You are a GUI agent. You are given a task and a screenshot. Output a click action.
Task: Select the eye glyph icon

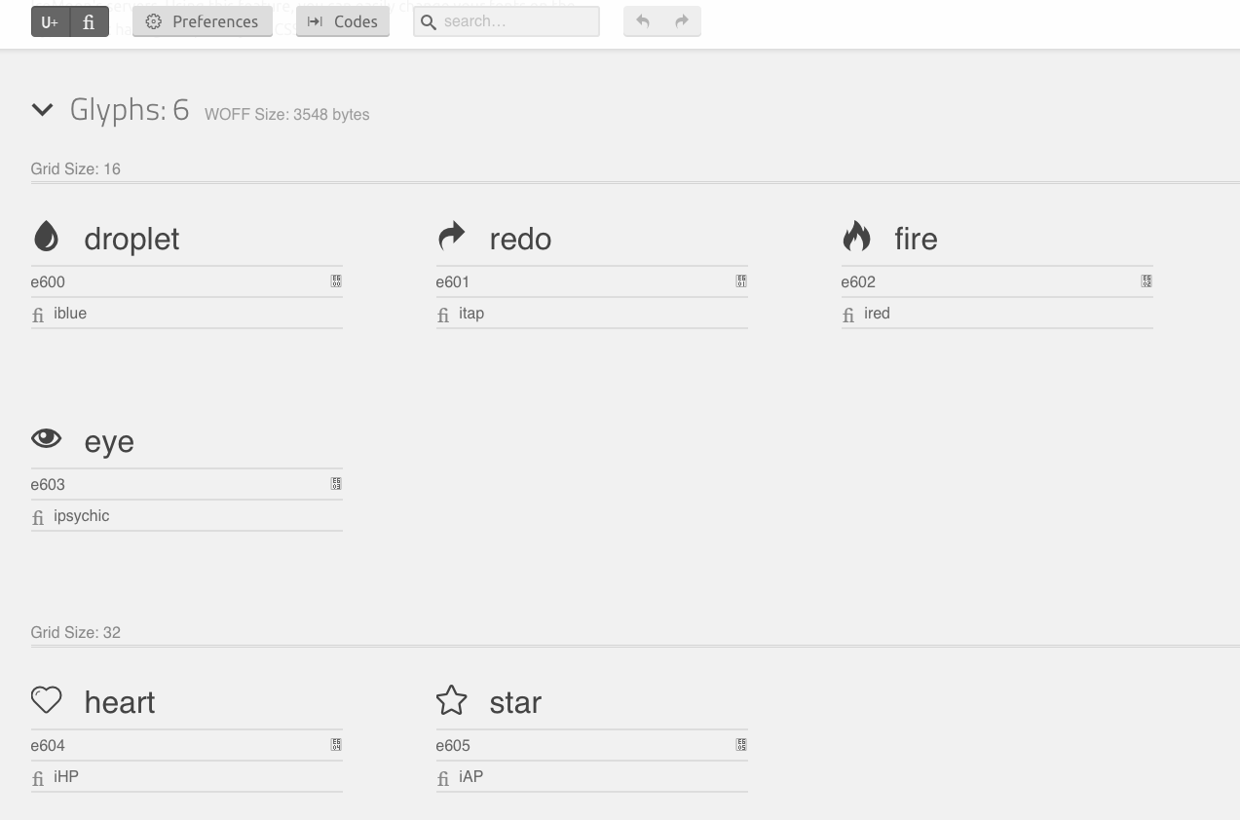coord(46,438)
